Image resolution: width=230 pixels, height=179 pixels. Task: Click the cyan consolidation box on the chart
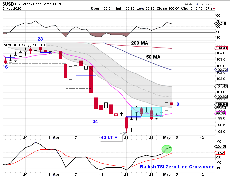pos(146,112)
